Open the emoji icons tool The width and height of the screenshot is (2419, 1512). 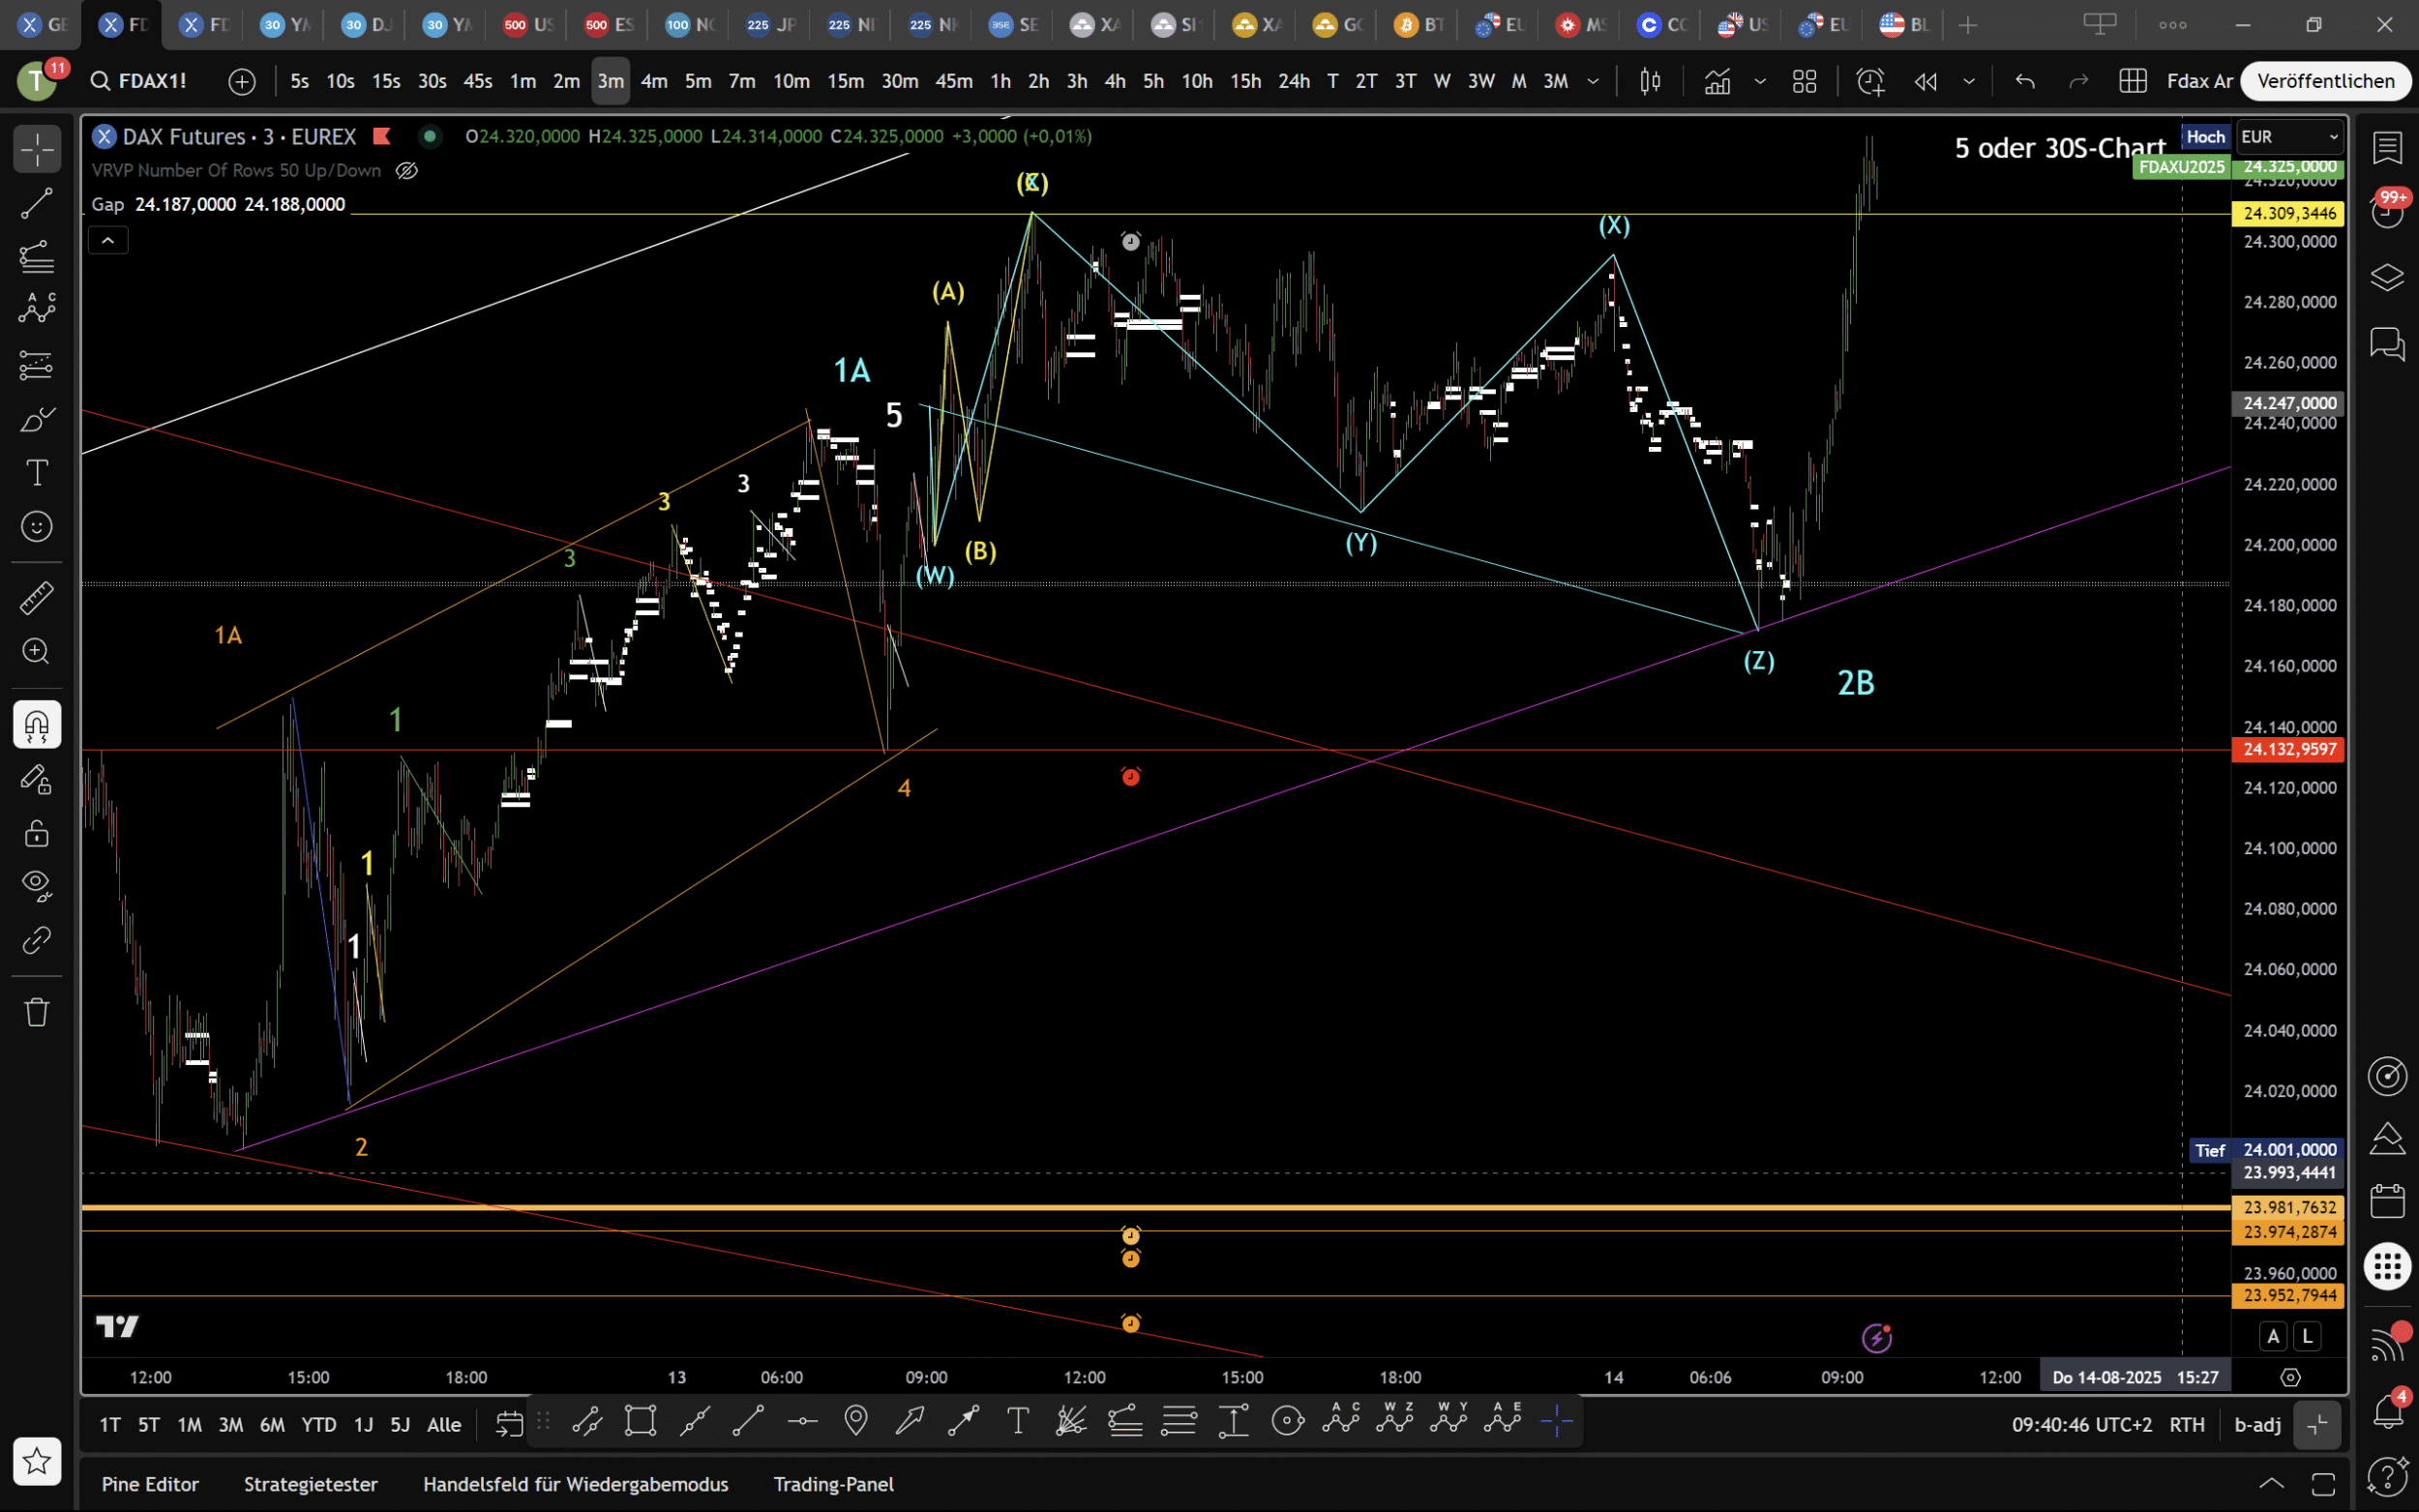[37, 526]
